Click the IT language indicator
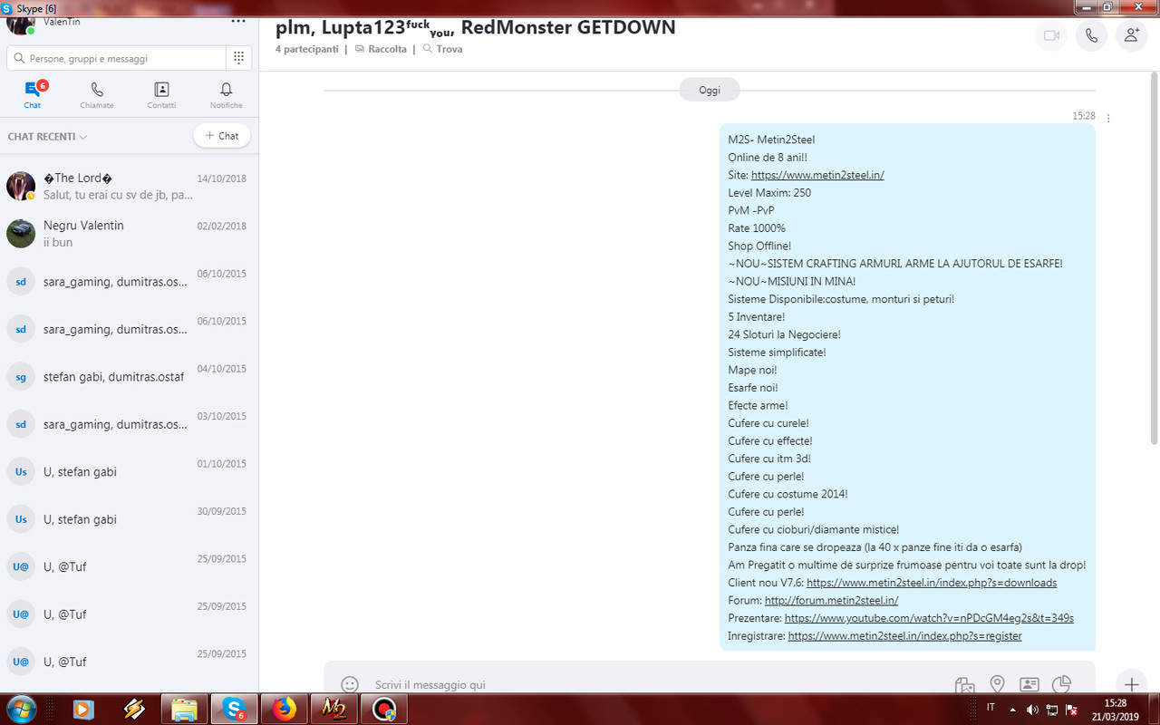 click(991, 707)
